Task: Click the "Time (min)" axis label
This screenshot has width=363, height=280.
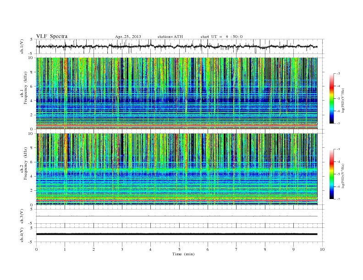Action: [x=183, y=254]
